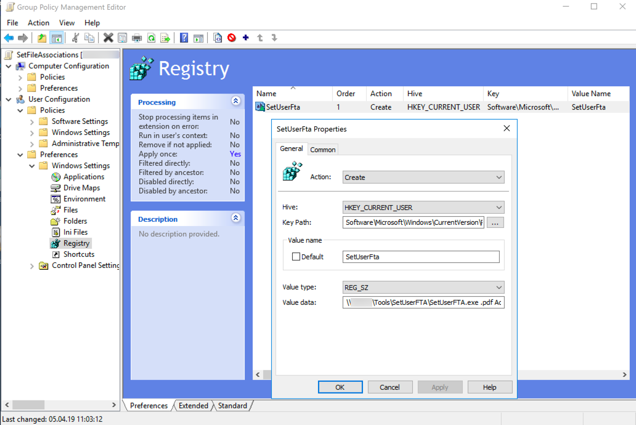636x425 pixels.
Task: Collapse the Computer Configuration tree node
Action: [x=9, y=66]
